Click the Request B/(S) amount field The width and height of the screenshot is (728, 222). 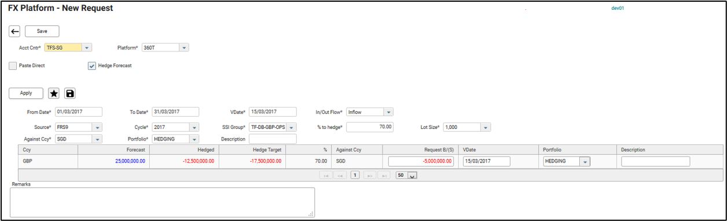(x=421, y=161)
